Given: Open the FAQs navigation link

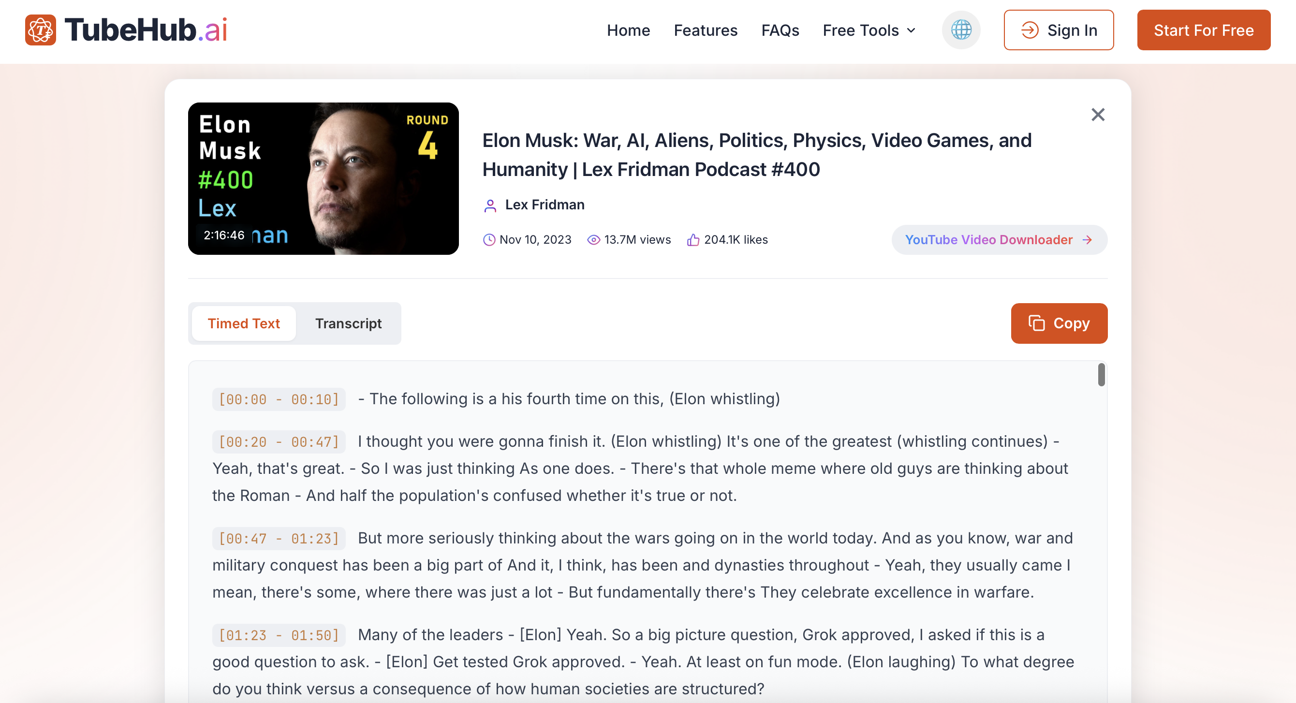Looking at the screenshot, I should click(780, 30).
